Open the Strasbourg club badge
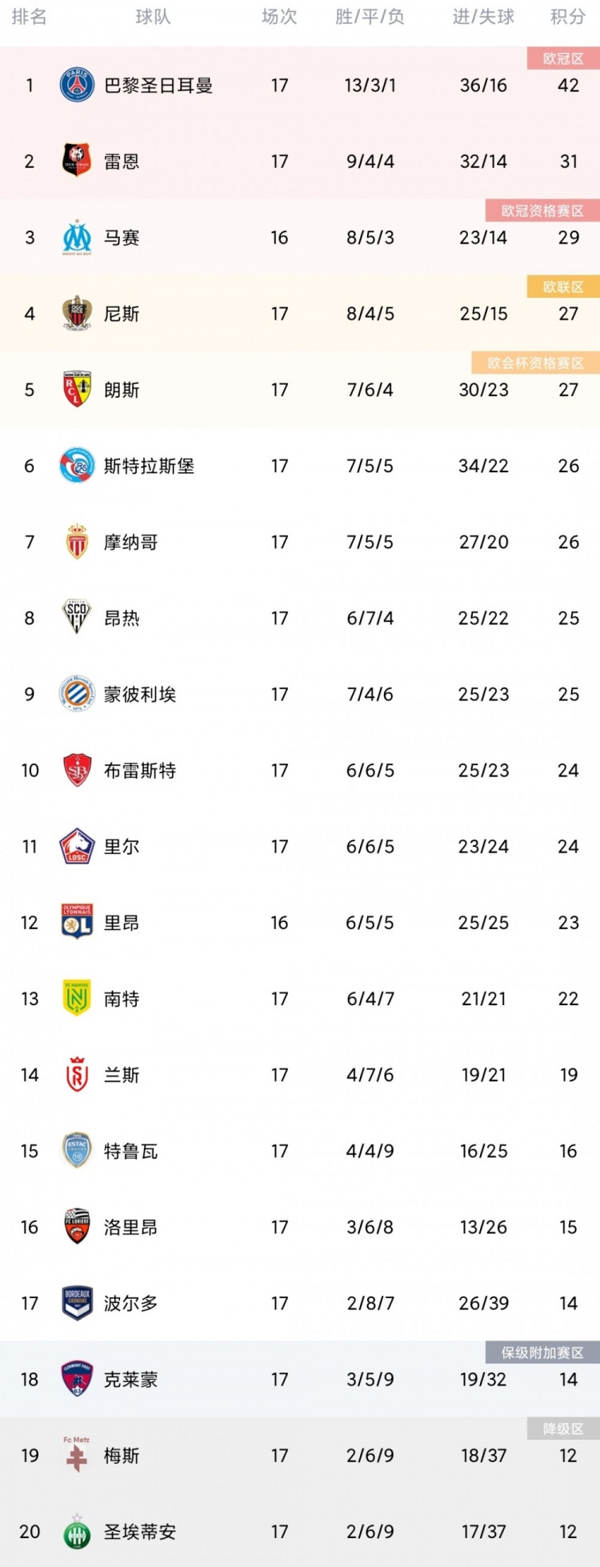 (77, 465)
